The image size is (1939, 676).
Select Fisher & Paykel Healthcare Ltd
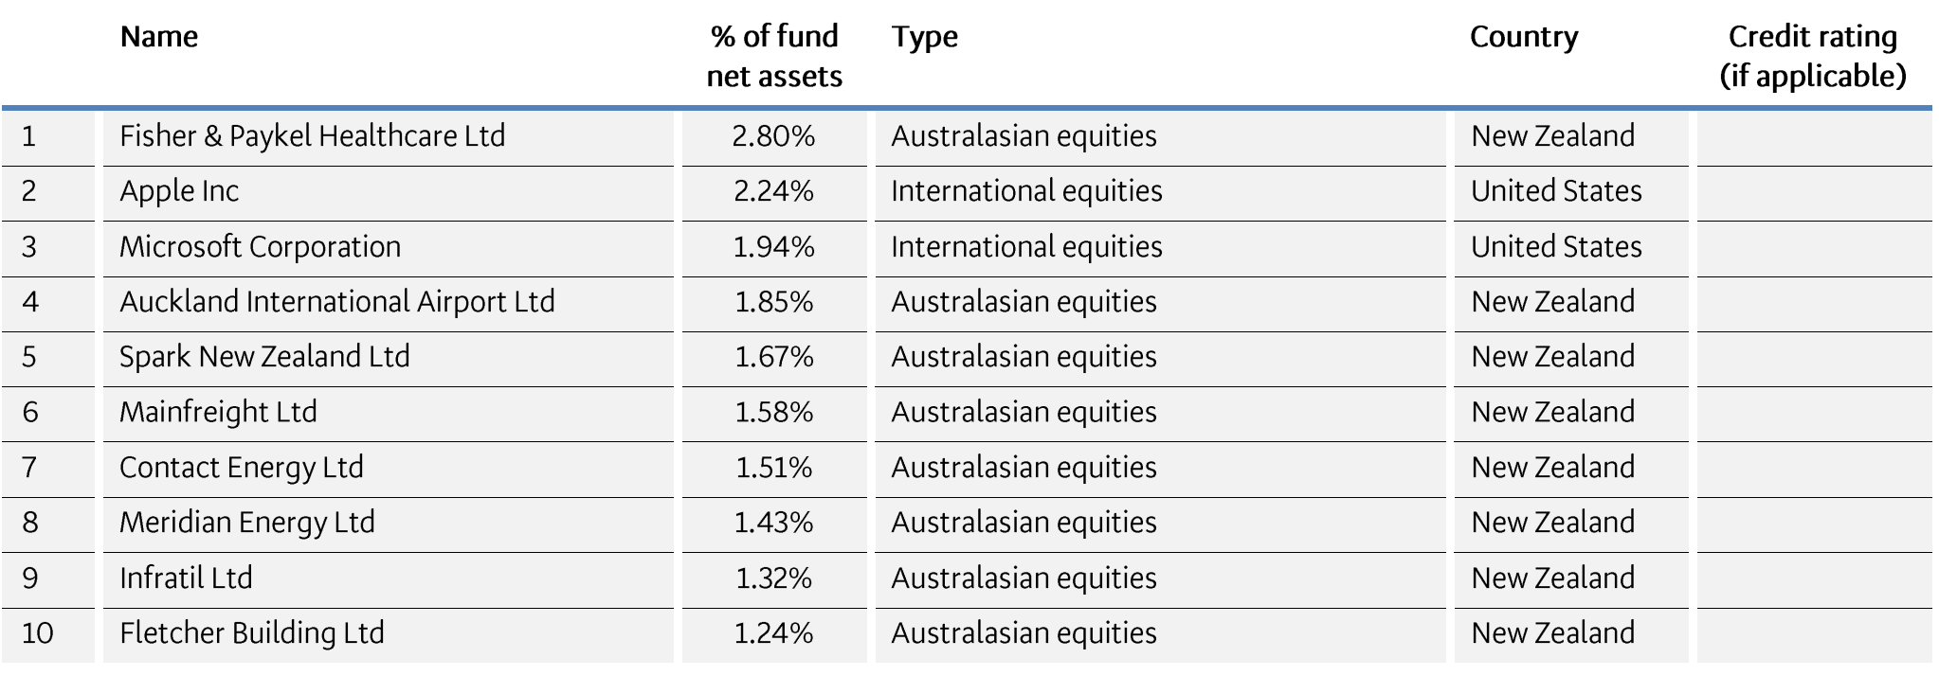click(x=312, y=136)
